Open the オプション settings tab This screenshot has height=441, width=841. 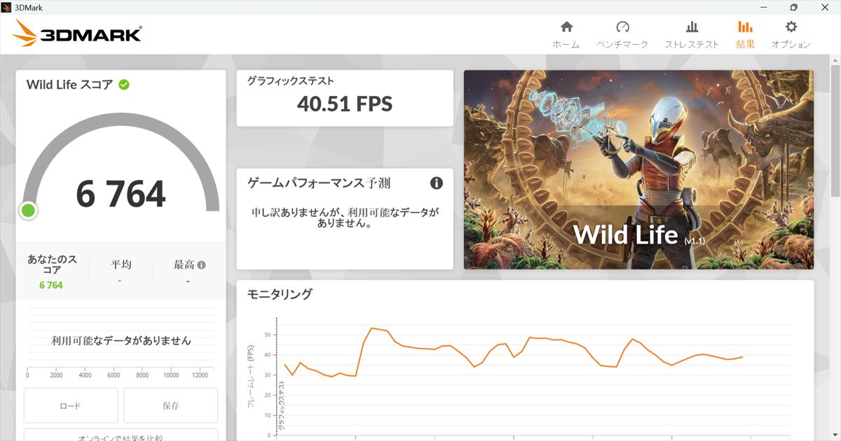pos(791,35)
